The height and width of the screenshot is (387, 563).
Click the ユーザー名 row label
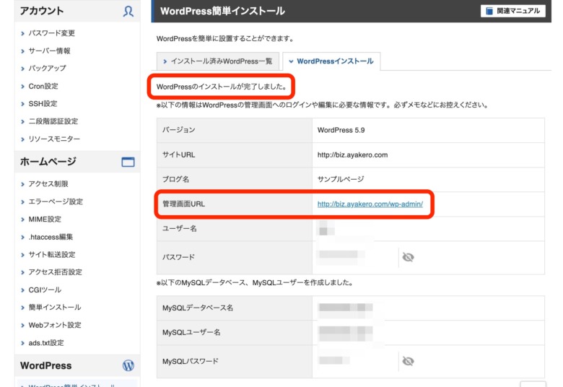pos(179,228)
